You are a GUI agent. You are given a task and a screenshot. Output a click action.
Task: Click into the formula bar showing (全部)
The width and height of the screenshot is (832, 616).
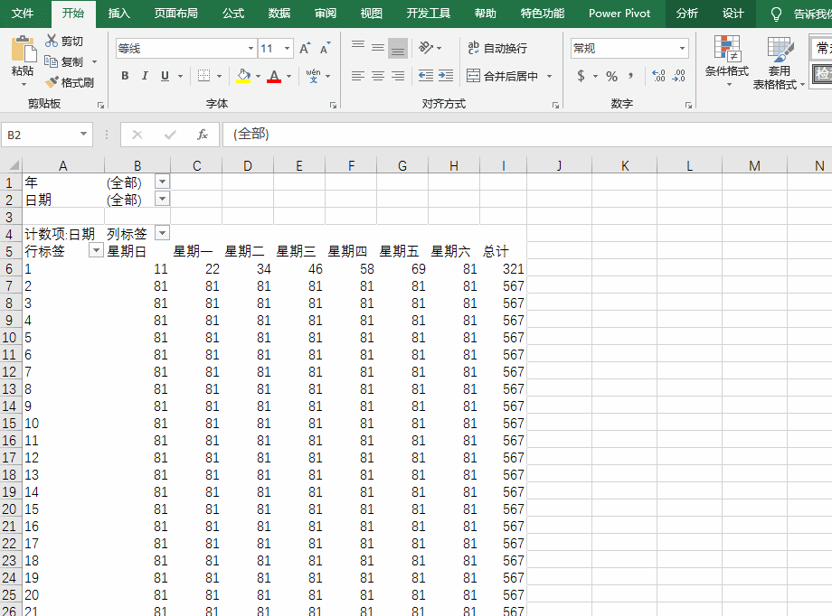click(527, 135)
